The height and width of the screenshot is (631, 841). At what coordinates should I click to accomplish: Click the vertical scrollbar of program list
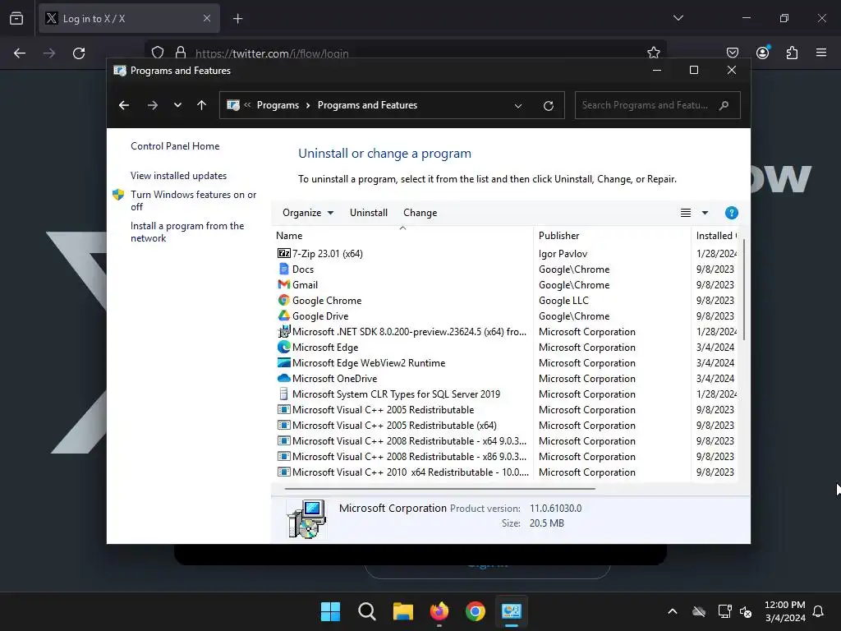click(744, 289)
